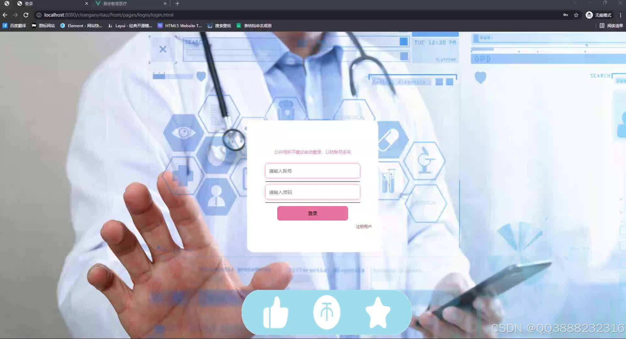This screenshot has height=339, width=626.
Task: Click the browser back arrow
Action: (x=5, y=15)
